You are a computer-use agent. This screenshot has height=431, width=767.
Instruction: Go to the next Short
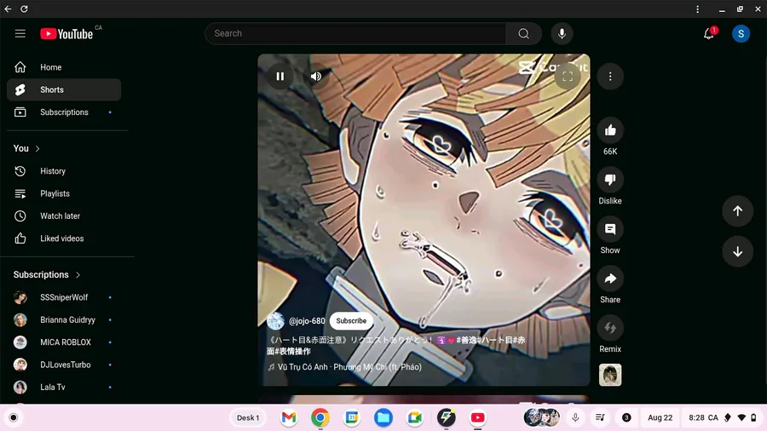coord(737,251)
